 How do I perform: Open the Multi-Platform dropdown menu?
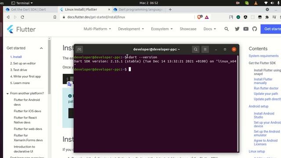pos(97,29)
